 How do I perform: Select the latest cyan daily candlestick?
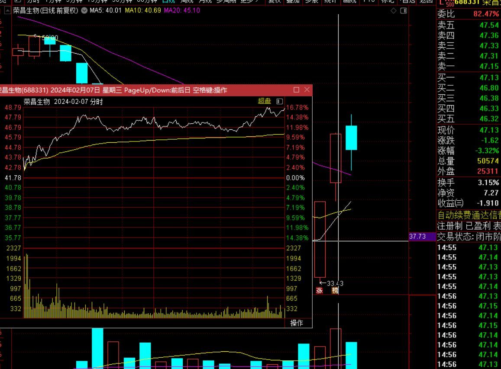coord(351,138)
